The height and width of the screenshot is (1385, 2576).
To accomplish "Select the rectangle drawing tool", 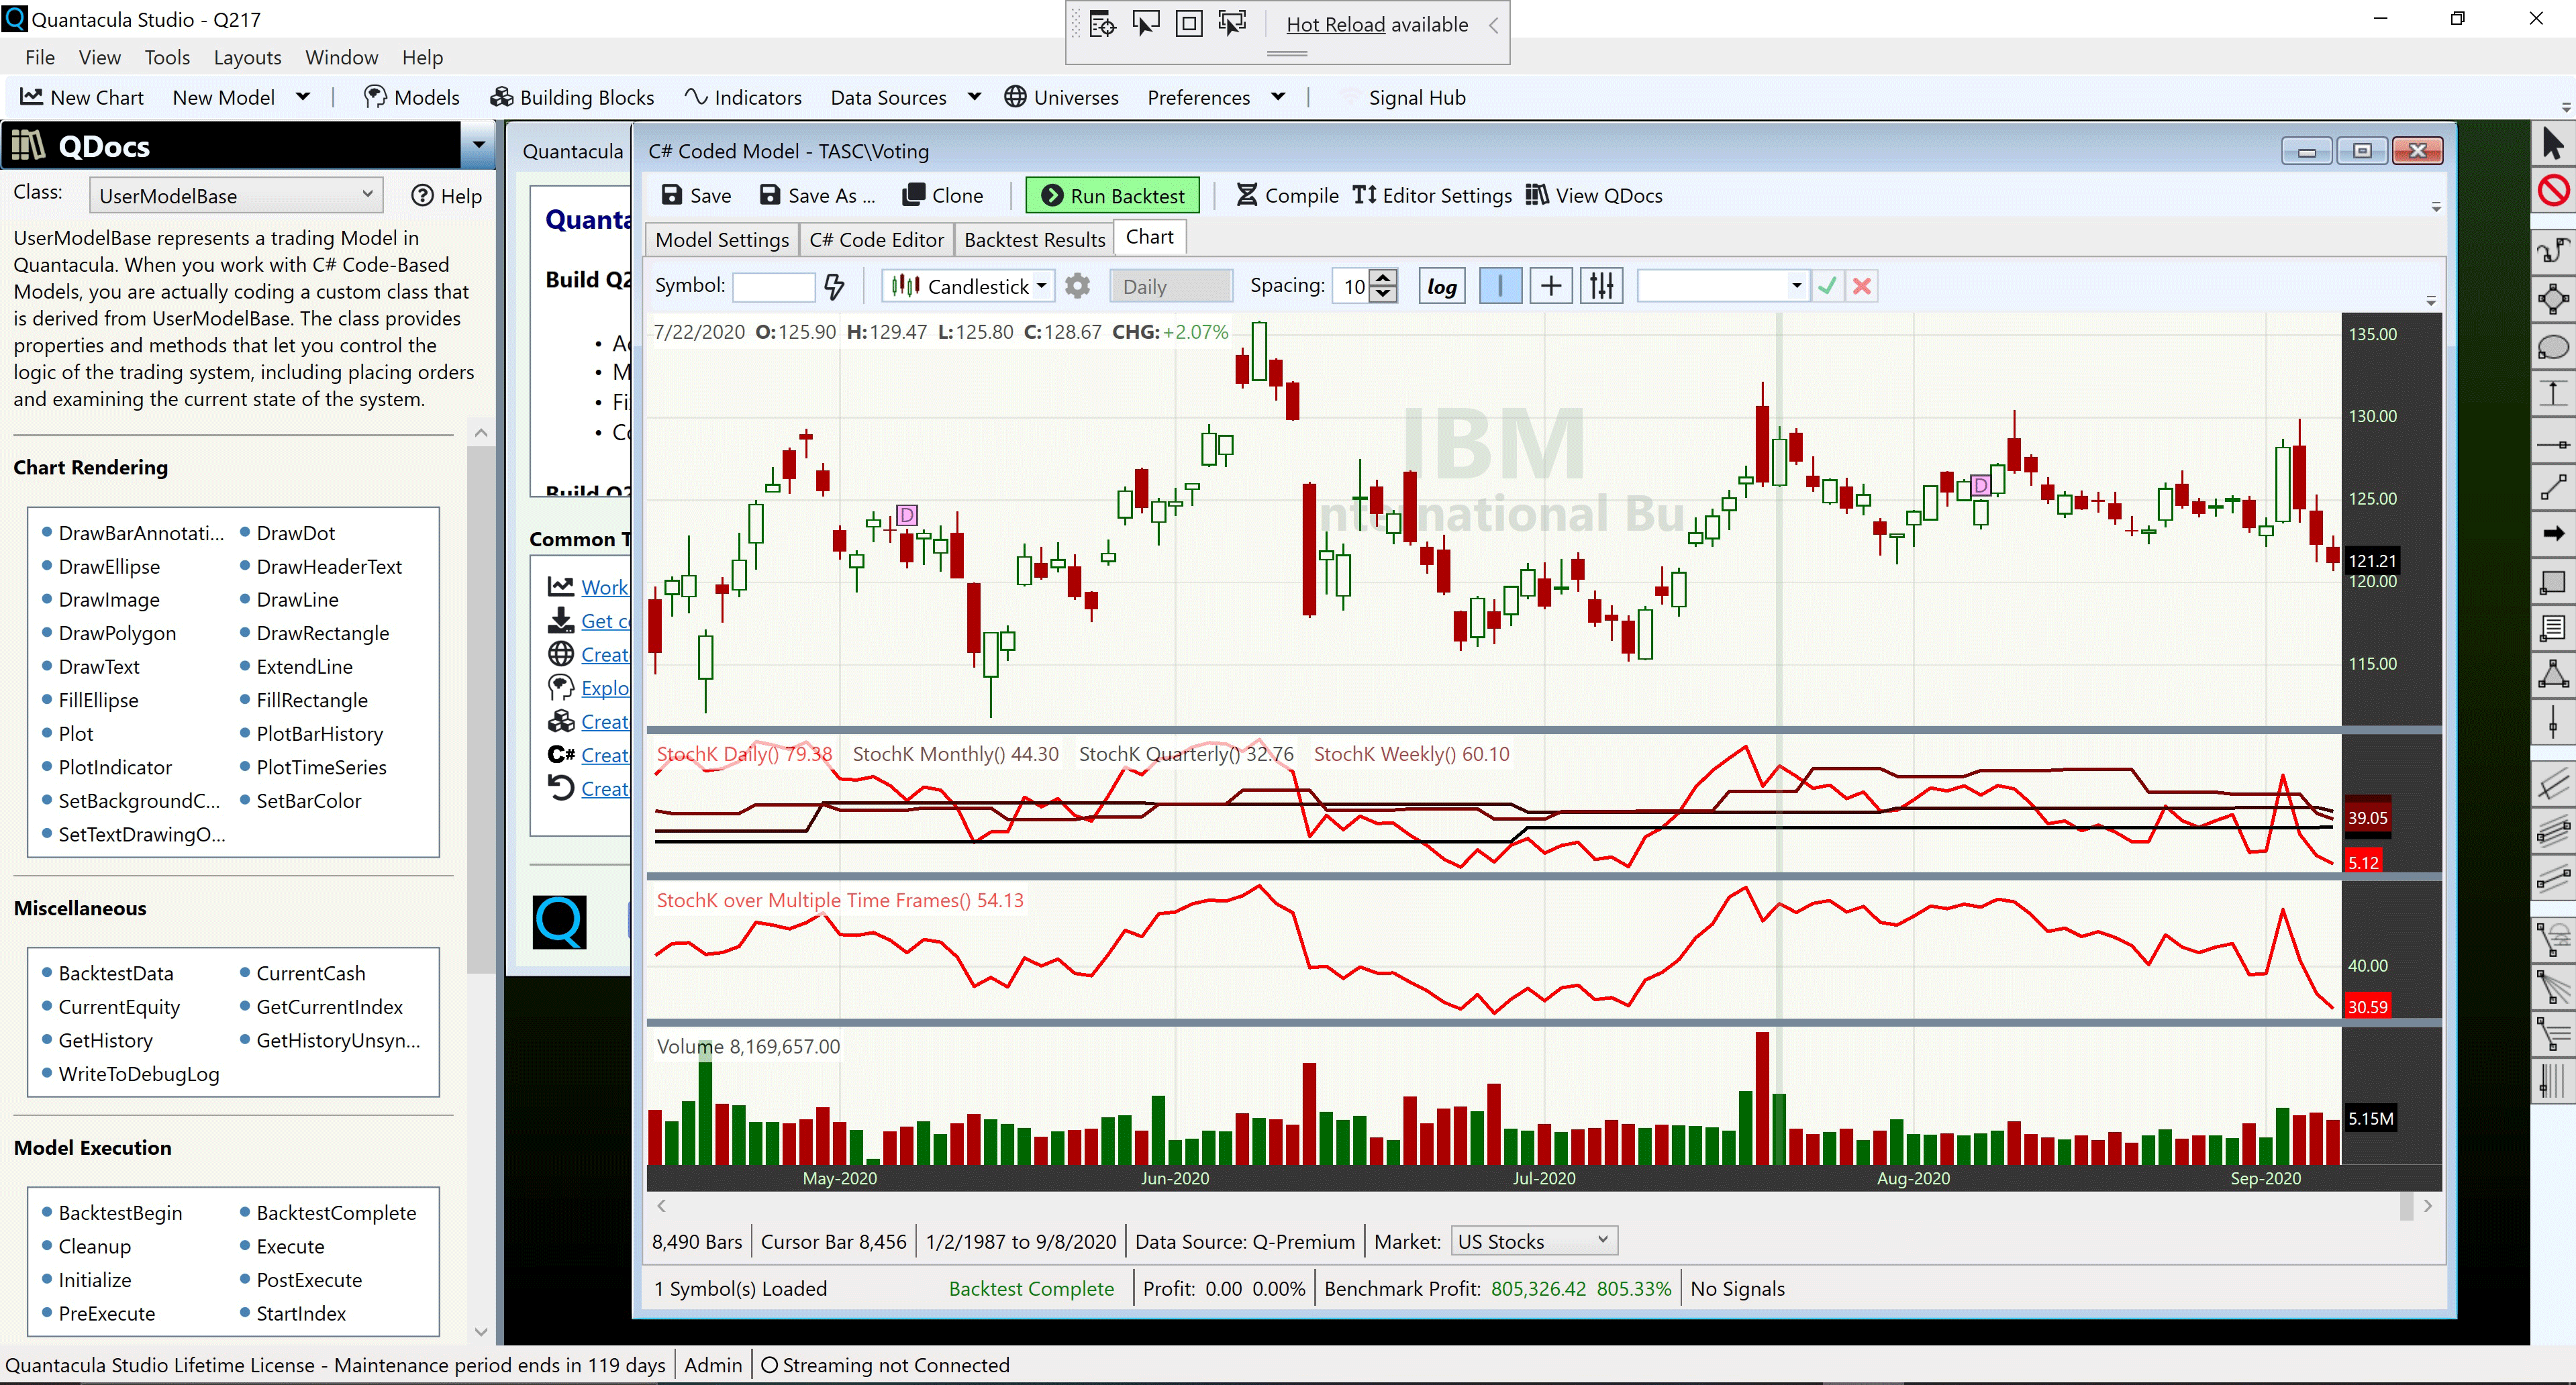I will (2552, 582).
